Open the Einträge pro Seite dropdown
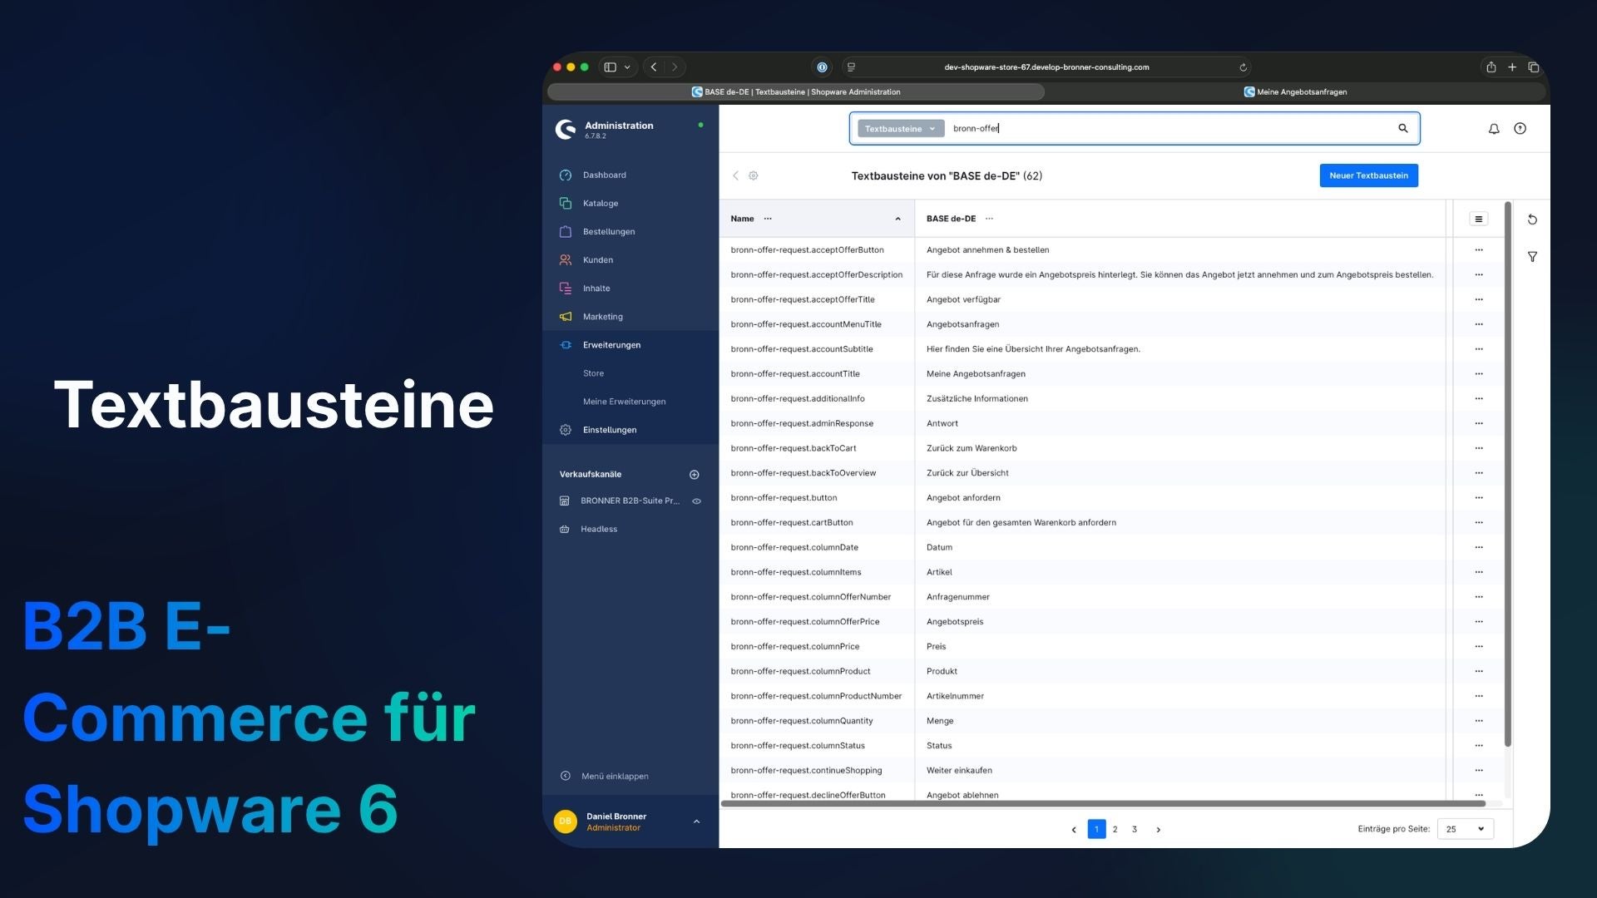1597x898 pixels. [1466, 829]
